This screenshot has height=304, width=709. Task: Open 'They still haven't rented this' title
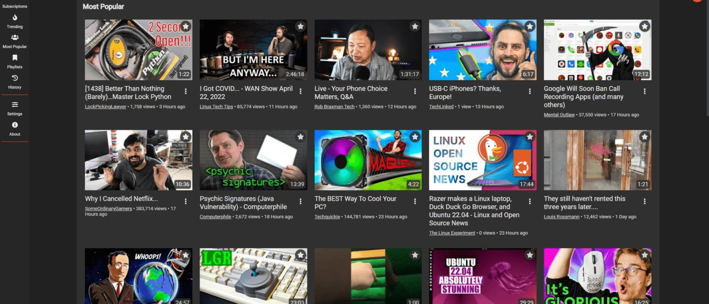tap(584, 203)
